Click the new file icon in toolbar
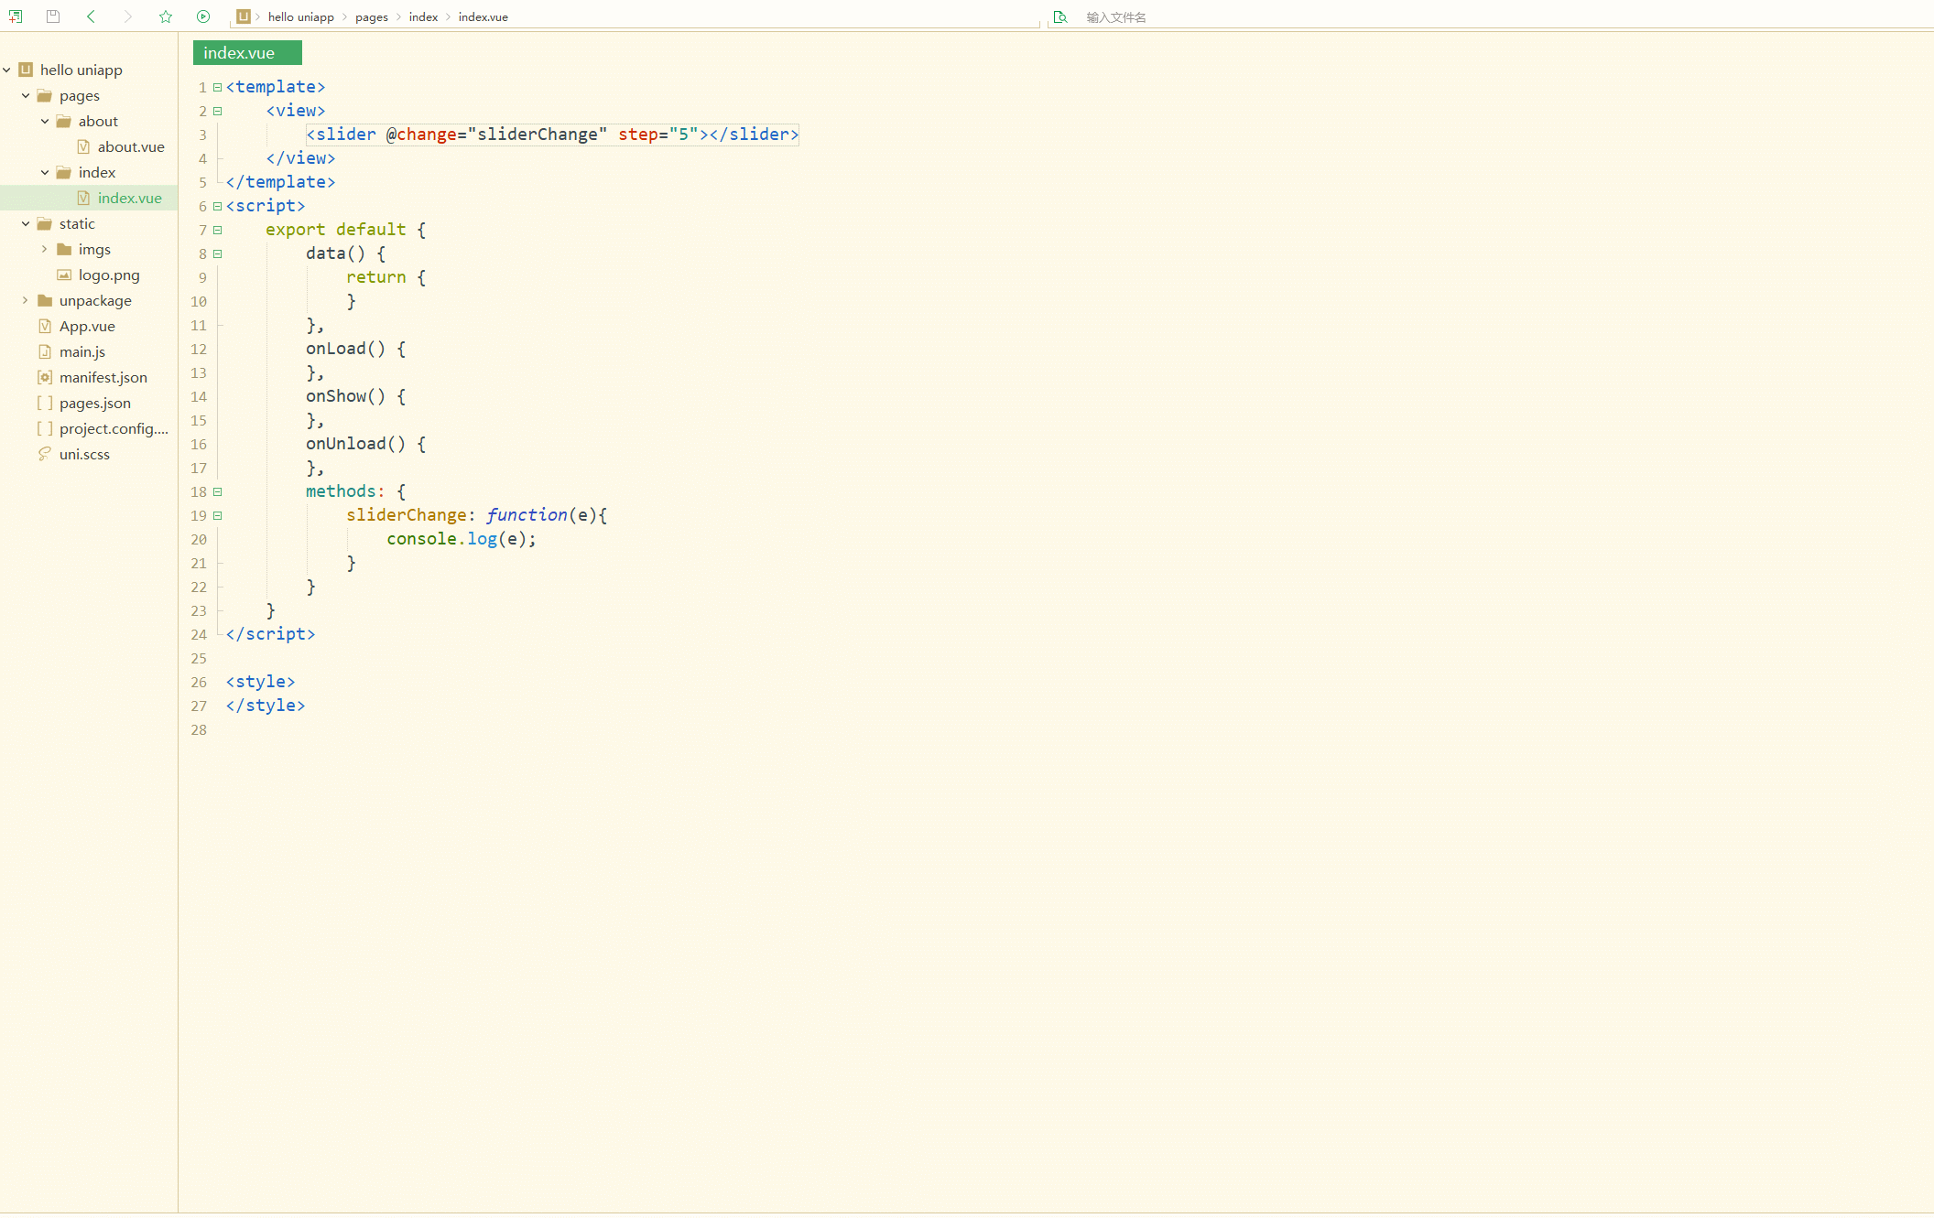Screen dimensions: 1934x1218 click(x=16, y=16)
